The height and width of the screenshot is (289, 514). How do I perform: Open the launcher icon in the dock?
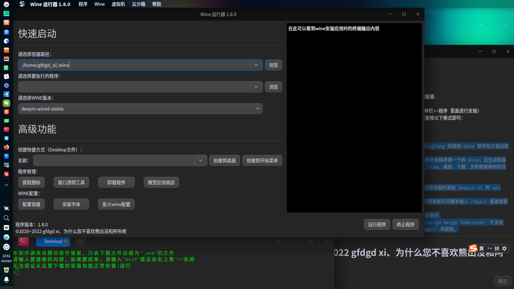(x=6, y=5)
